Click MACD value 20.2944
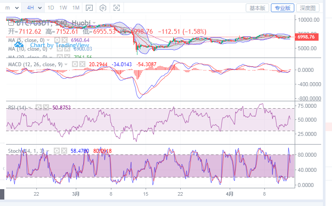Screen dimensions: 332x206 98,64
